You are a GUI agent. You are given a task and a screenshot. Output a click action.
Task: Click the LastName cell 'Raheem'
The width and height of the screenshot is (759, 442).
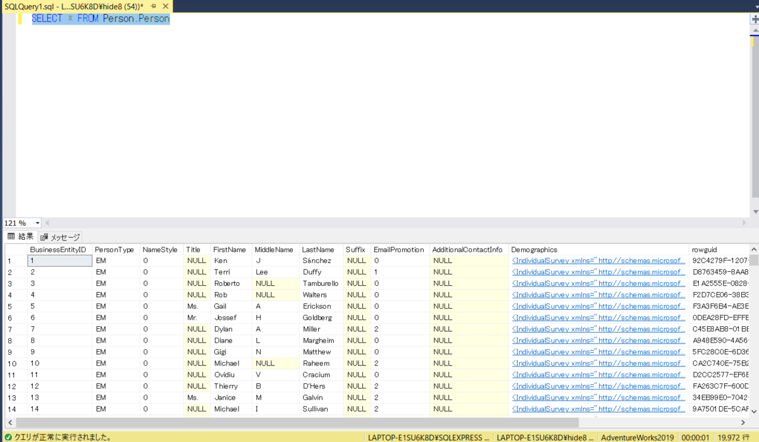point(321,364)
